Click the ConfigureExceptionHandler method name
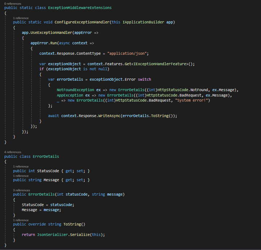261x250 pixels. pyautogui.click(x=82, y=22)
